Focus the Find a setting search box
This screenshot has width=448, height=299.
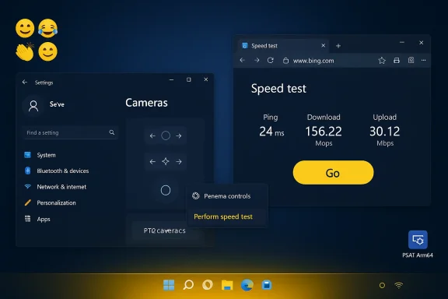click(x=70, y=132)
